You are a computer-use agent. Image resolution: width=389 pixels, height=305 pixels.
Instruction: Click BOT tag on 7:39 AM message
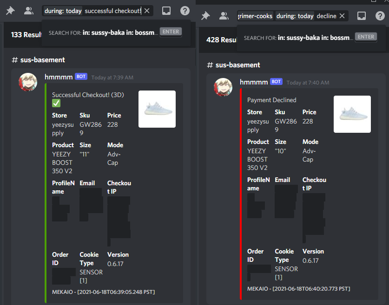pyautogui.click(x=81, y=77)
